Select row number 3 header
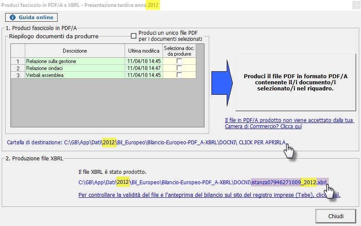 coord(18,75)
